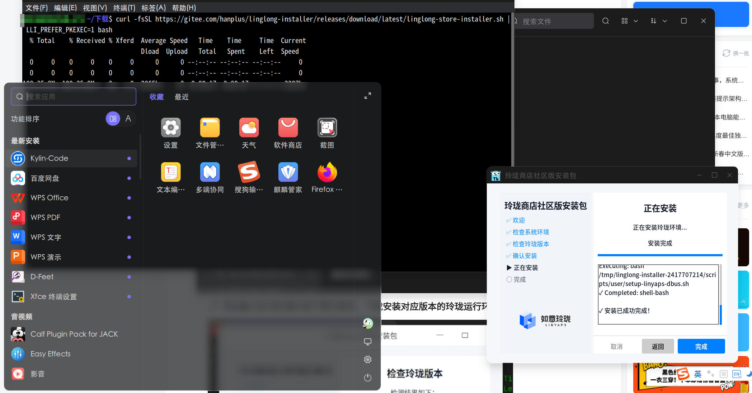Launch the Weather app icon

pos(249,128)
